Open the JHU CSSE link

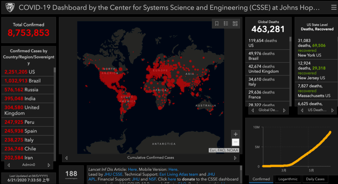(x=113, y=174)
